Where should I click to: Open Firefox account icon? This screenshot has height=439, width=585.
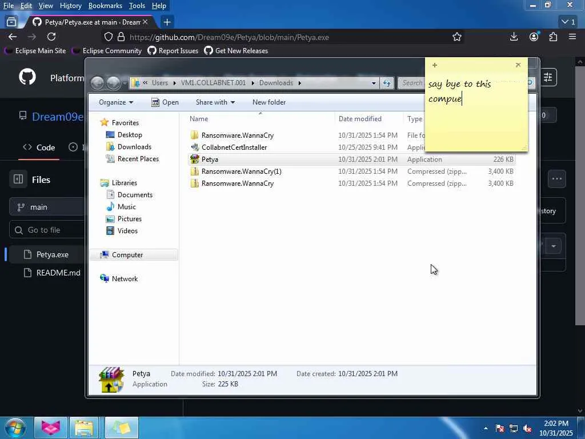point(534,37)
